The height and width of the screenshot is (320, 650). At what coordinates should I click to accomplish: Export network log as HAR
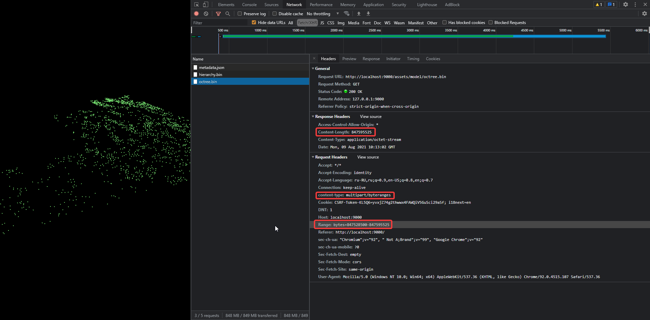tap(368, 14)
